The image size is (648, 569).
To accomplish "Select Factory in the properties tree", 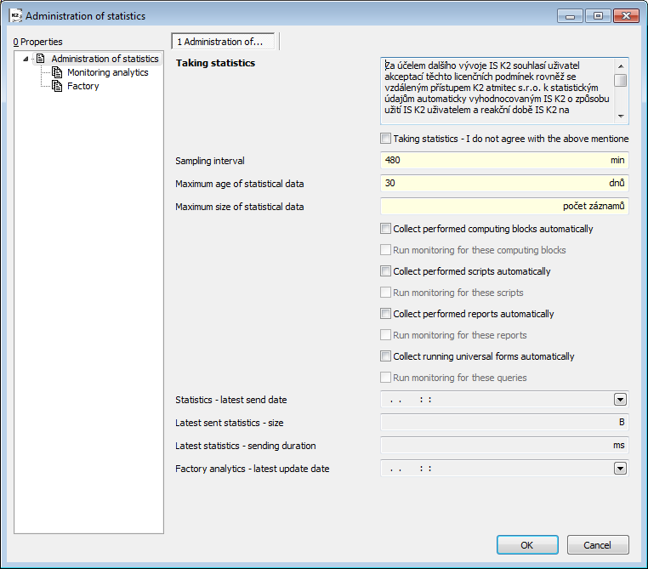I will point(83,86).
